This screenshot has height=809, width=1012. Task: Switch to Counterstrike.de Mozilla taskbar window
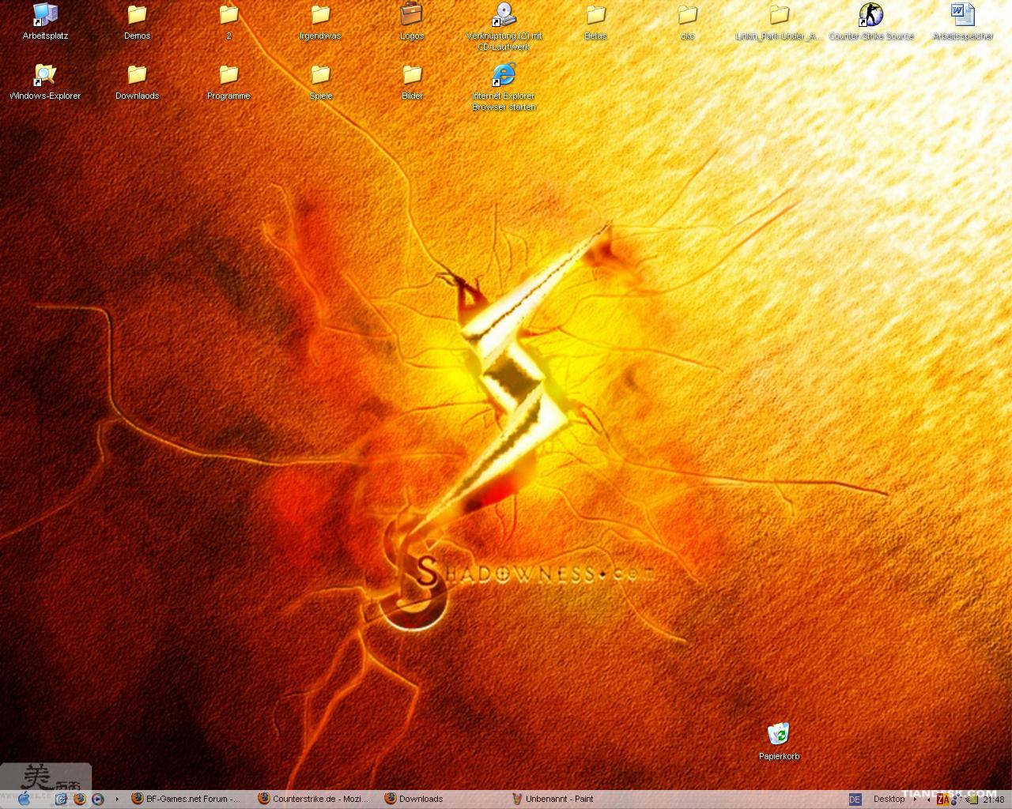click(313, 799)
